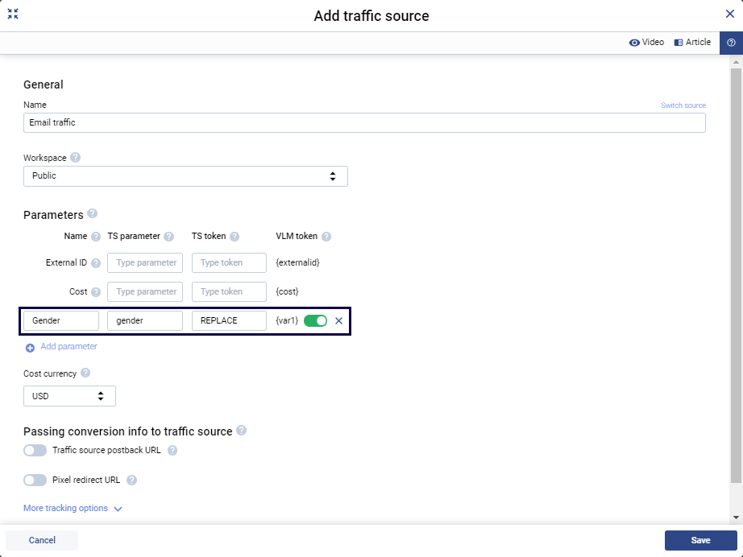Click the Name field containing Email traffic

tap(363, 122)
